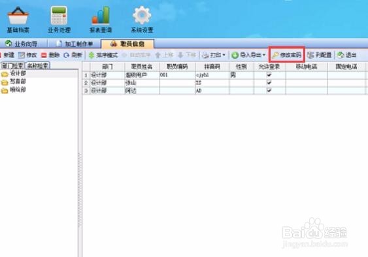This screenshot has width=368, height=257.
Task: Click the 修改 edit toolbar button
Action: pyautogui.click(x=27, y=55)
